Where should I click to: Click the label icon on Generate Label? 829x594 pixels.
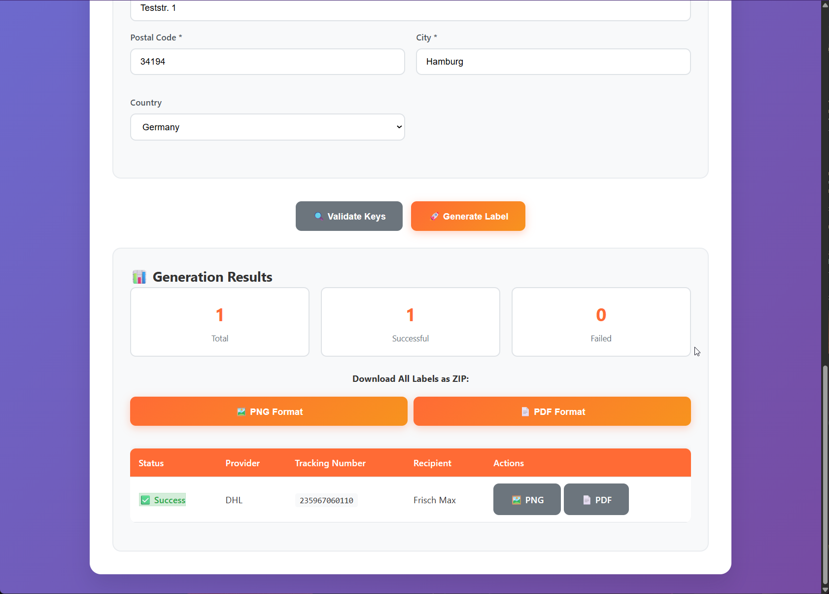(435, 216)
